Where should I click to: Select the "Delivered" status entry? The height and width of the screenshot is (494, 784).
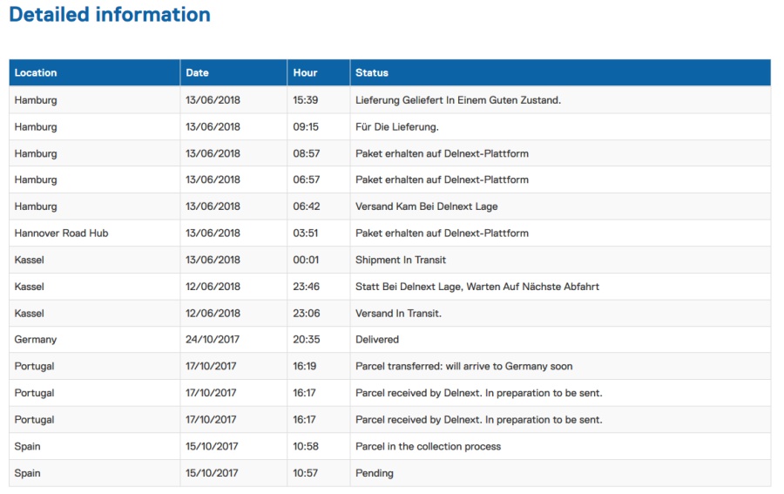(377, 340)
